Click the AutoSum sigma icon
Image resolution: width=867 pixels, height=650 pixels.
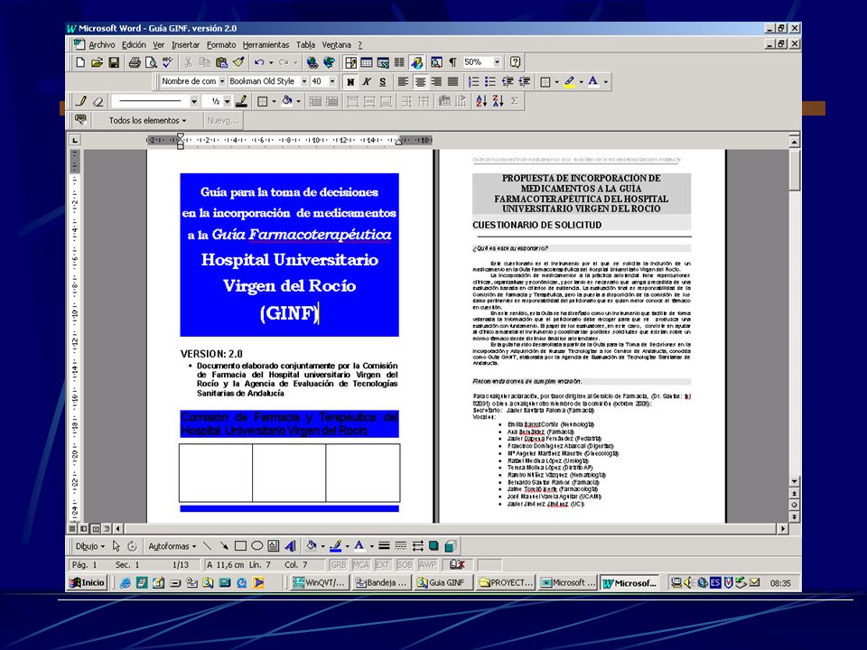tap(515, 101)
